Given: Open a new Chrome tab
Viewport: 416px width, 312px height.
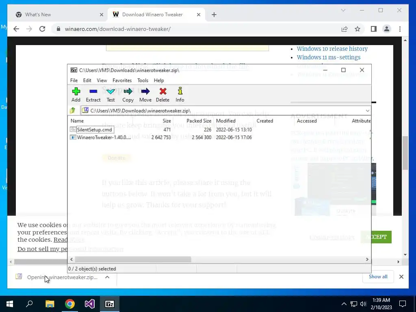Looking at the screenshot, I should pyautogui.click(x=214, y=15).
